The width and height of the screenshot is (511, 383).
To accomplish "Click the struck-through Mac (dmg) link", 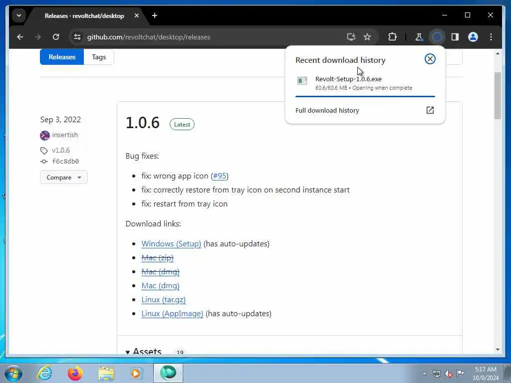I will pyautogui.click(x=160, y=272).
